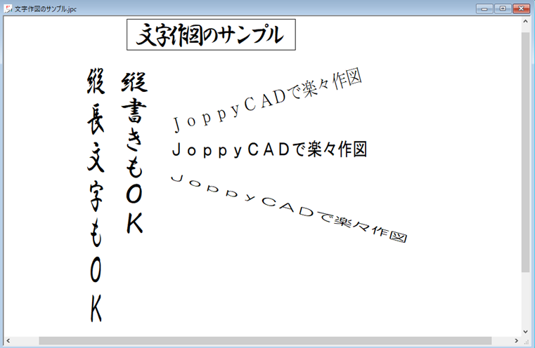Minimize the 文字作図のサンプル.jpc window
This screenshot has width=535, height=348.
tap(484, 8)
